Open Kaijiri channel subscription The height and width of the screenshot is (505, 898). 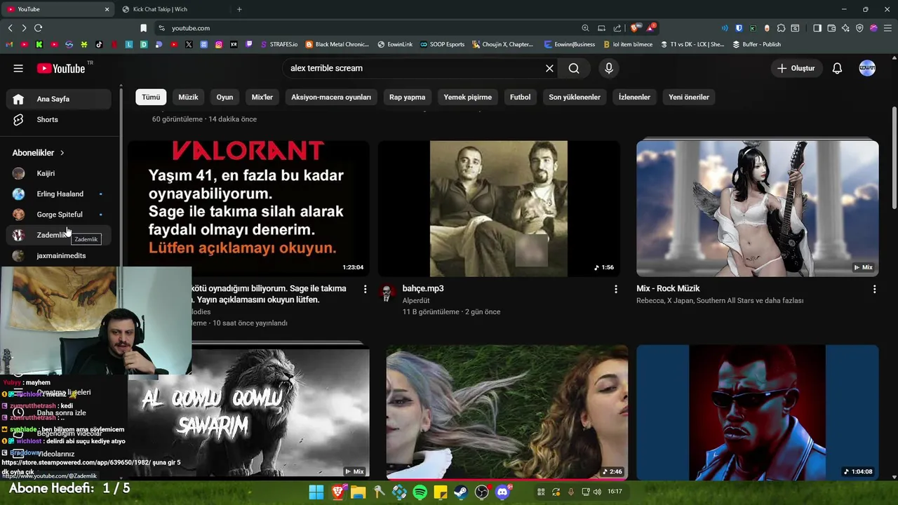(x=59, y=173)
